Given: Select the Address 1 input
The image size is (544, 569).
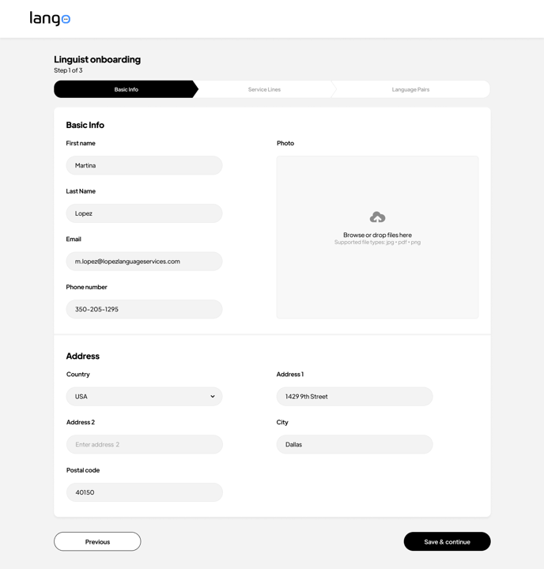Looking at the screenshot, I should tap(354, 397).
